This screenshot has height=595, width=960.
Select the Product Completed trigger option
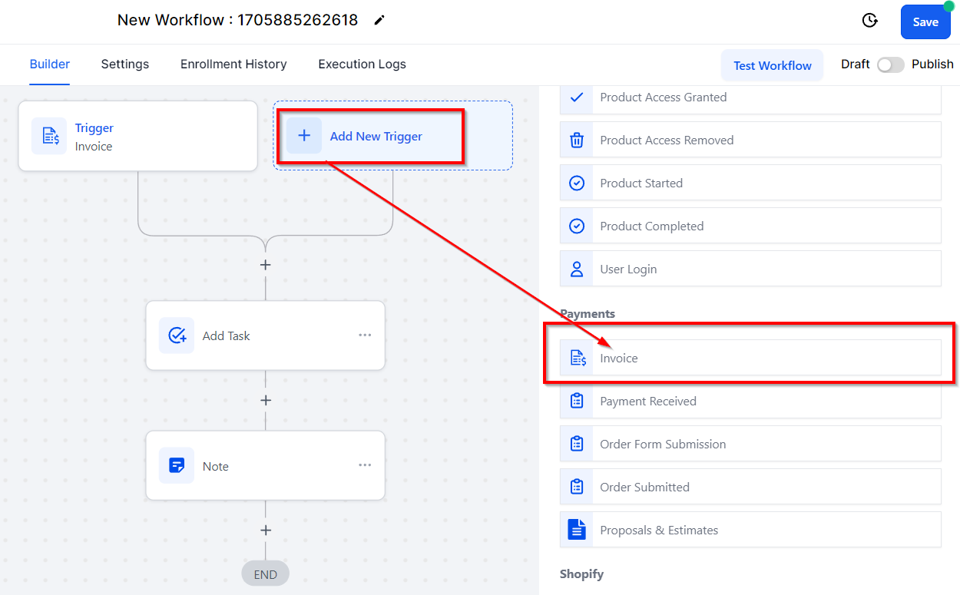point(750,226)
